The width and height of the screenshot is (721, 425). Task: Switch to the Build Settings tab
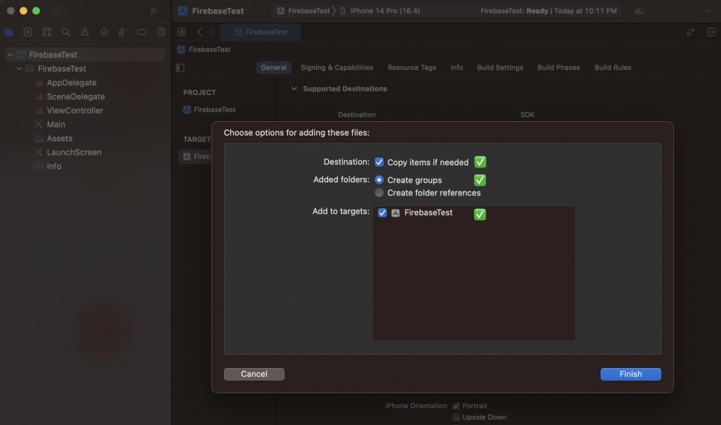pos(500,68)
